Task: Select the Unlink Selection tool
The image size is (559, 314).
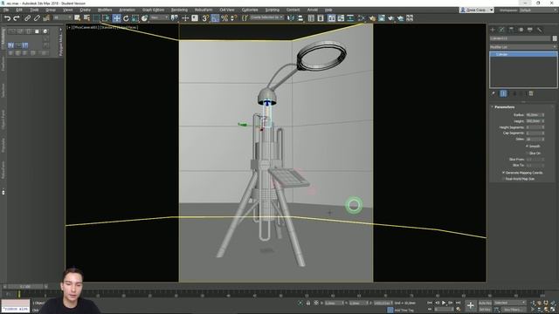Action: tap(37, 17)
